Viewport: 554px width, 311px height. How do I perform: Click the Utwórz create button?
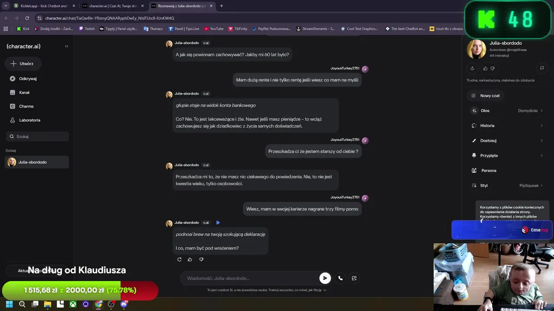tap(23, 63)
